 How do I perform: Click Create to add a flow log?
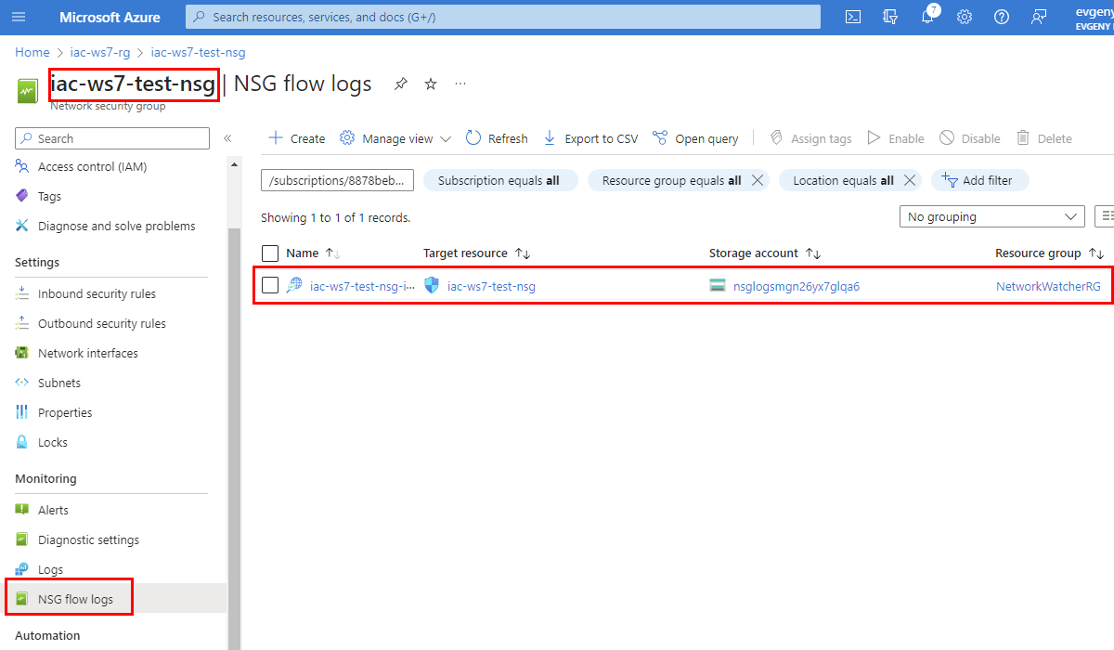pyautogui.click(x=297, y=138)
